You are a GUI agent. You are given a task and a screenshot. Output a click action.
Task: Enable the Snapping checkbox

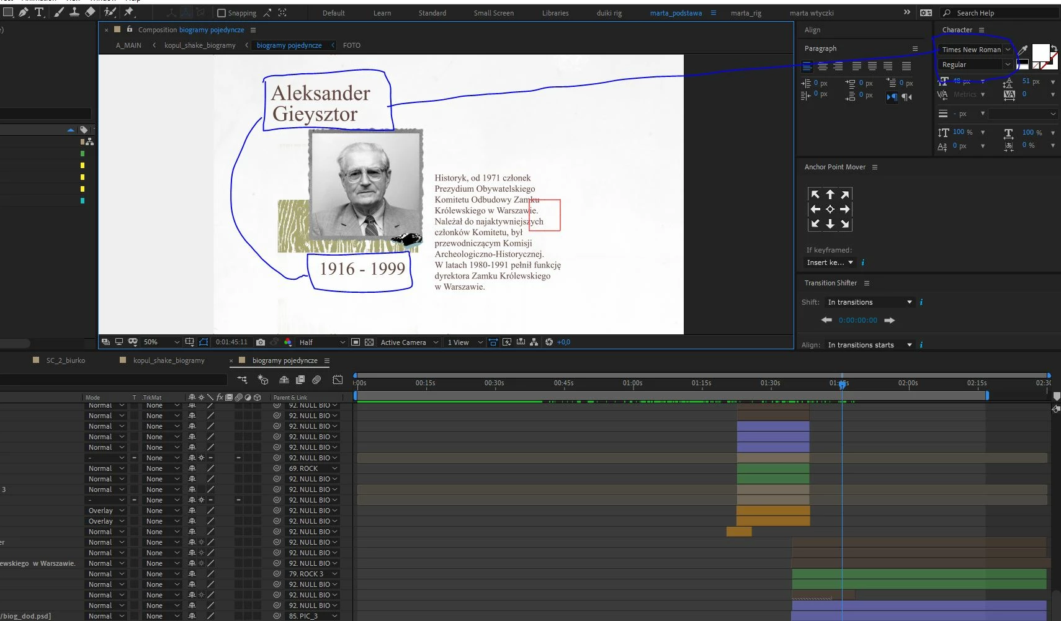click(x=222, y=13)
